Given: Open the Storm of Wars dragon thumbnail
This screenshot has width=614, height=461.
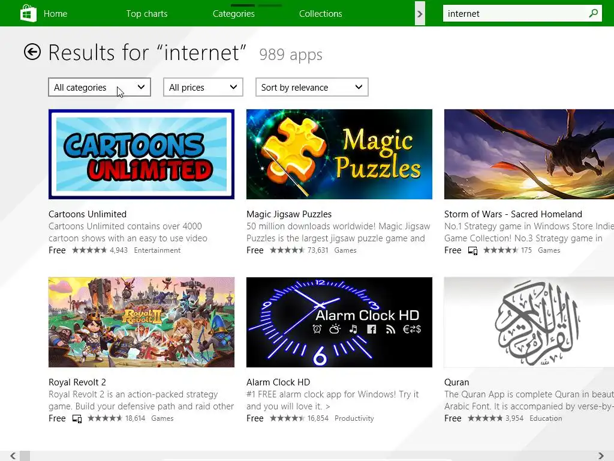Looking at the screenshot, I should [x=529, y=154].
